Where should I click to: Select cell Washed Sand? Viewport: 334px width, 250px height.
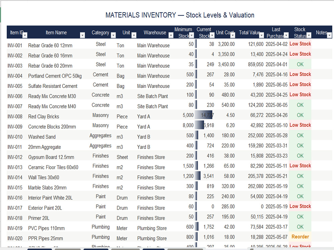(x=42, y=137)
